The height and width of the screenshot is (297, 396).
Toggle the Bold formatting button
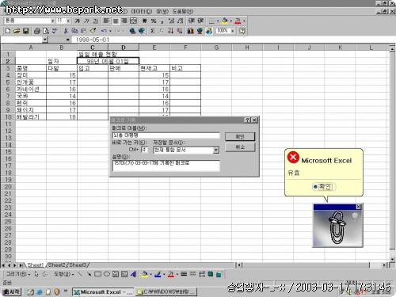tap(77, 21)
